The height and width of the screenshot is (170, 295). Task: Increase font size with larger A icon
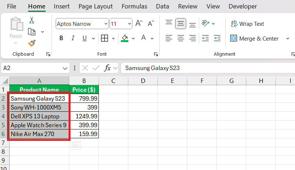[139, 24]
